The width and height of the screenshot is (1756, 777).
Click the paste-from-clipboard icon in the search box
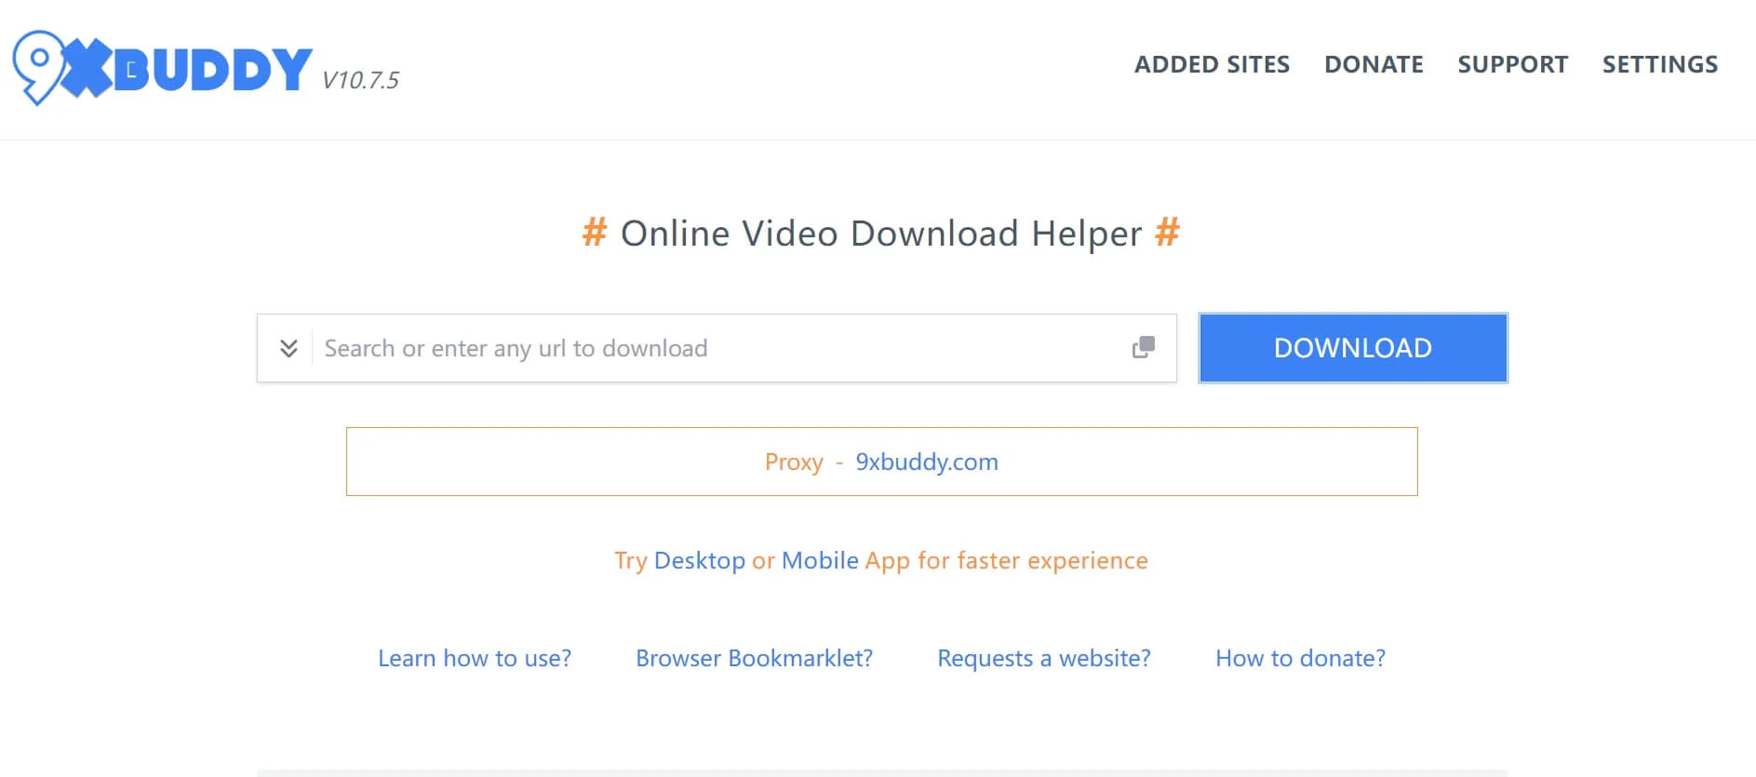point(1143,348)
